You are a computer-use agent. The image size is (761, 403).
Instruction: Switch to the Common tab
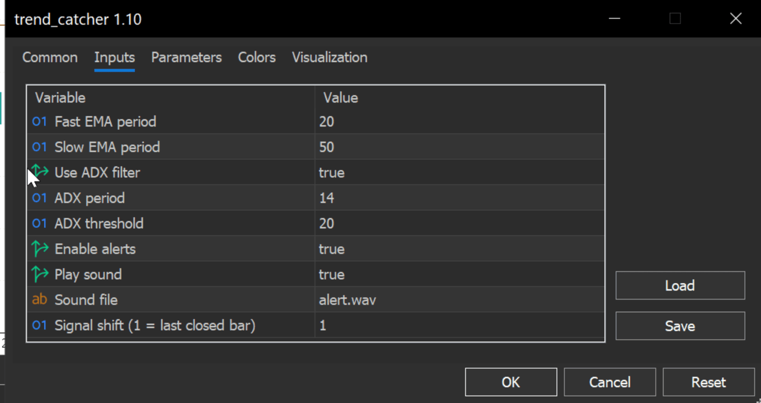click(50, 58)
